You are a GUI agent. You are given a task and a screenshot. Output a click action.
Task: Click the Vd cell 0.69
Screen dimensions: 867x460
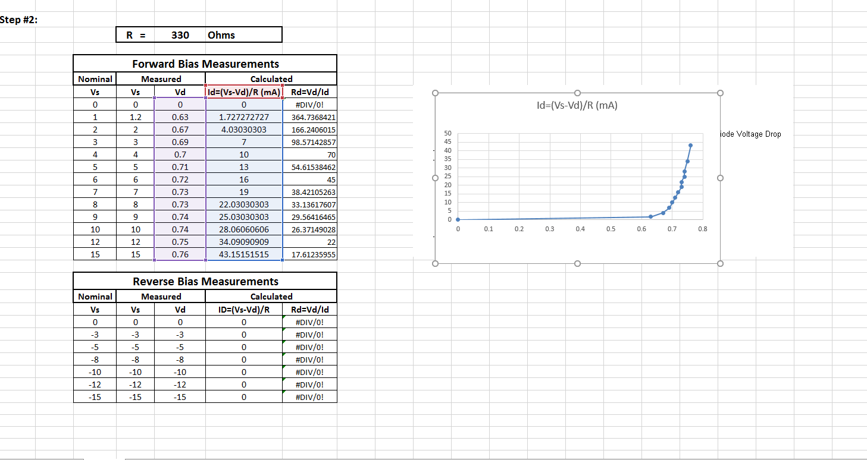click(x=180, y=142)
